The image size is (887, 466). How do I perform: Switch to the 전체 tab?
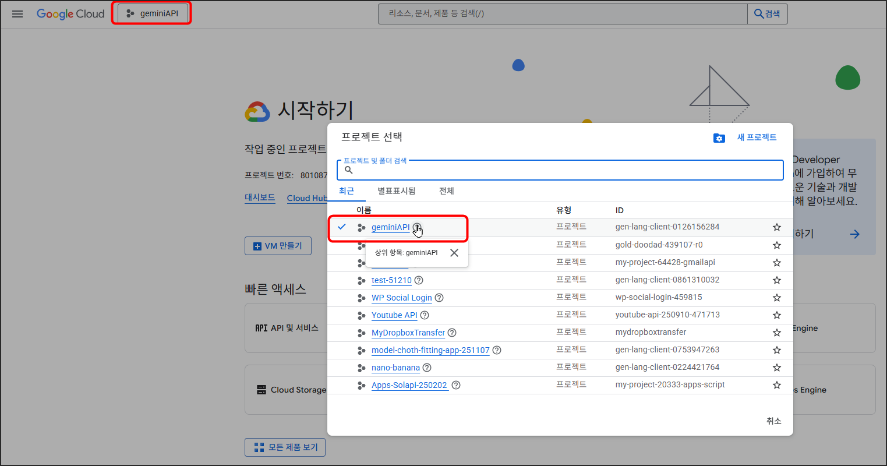tap(447, 191)
